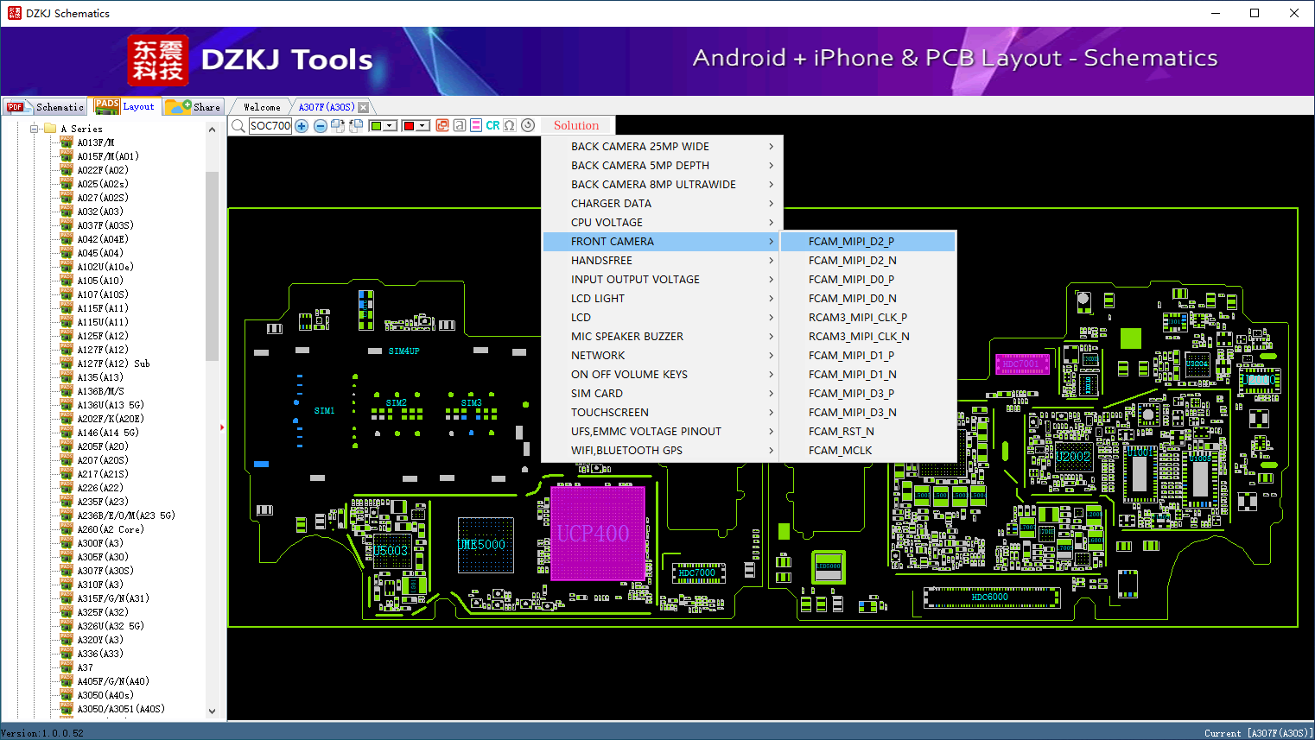Click the SOC700 search input field
The image size is (1315, 740).
[x=270, y=126]
